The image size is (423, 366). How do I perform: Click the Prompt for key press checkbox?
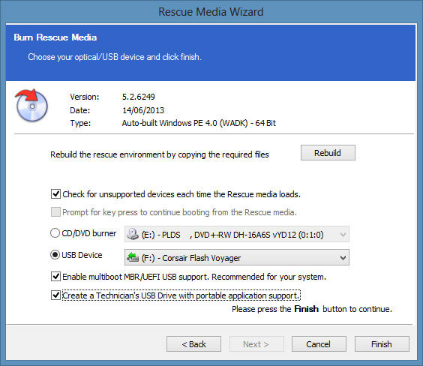55,212
